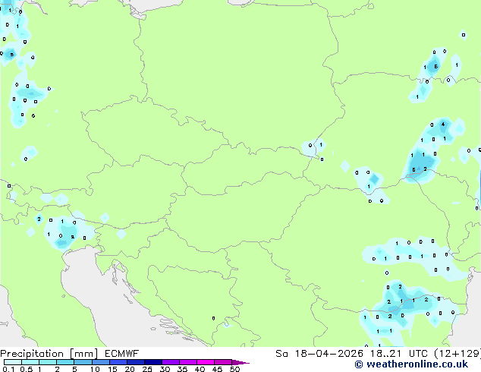Click the 35–40 mm legend swatch
Image resolution: width=481 pixels, height=372 pixels.
pos(188,362)
